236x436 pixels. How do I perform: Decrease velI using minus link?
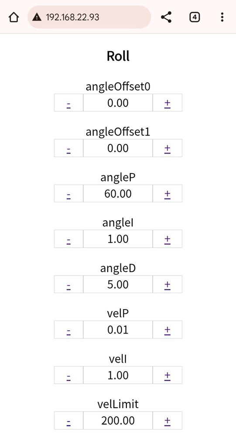coord(69,378)
